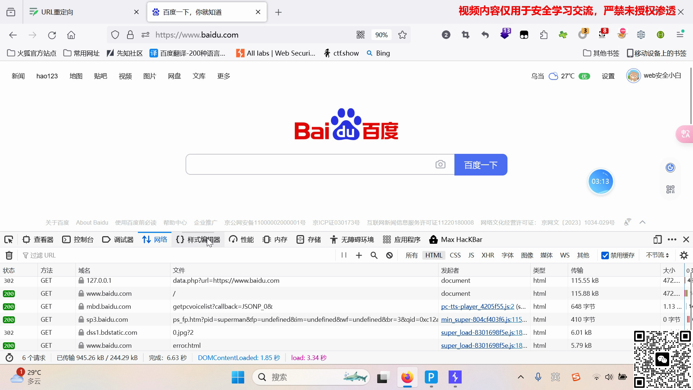The height and width of the screenshot is (390, 693).
Task: Open the 常用网址 bookmarks folder
Action: tap(82, 53)
